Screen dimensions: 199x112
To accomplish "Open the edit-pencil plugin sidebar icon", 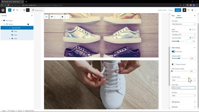I will tap(188, 10).
